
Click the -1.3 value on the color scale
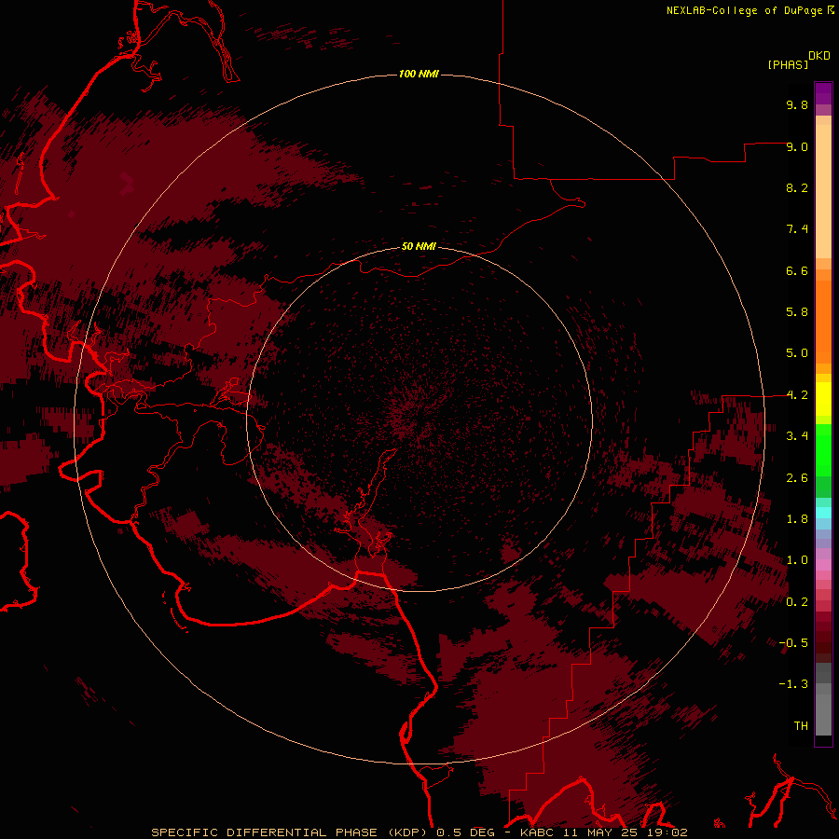point(793,684)
